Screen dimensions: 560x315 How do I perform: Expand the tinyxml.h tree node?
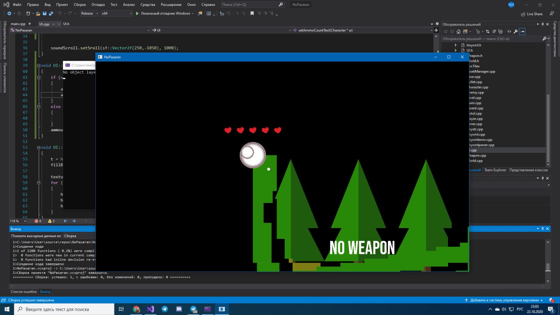(455, 45)
